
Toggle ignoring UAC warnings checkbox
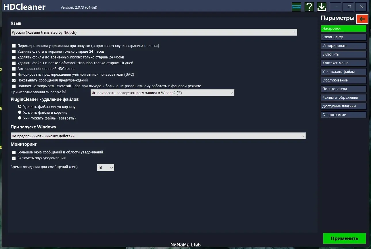click(x=14, y=75)
